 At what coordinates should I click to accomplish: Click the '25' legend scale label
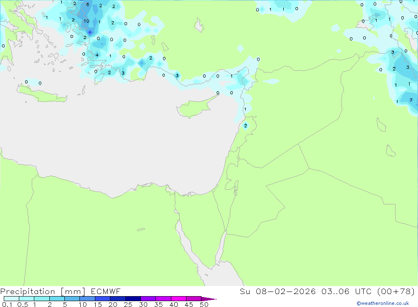point(128,304)
